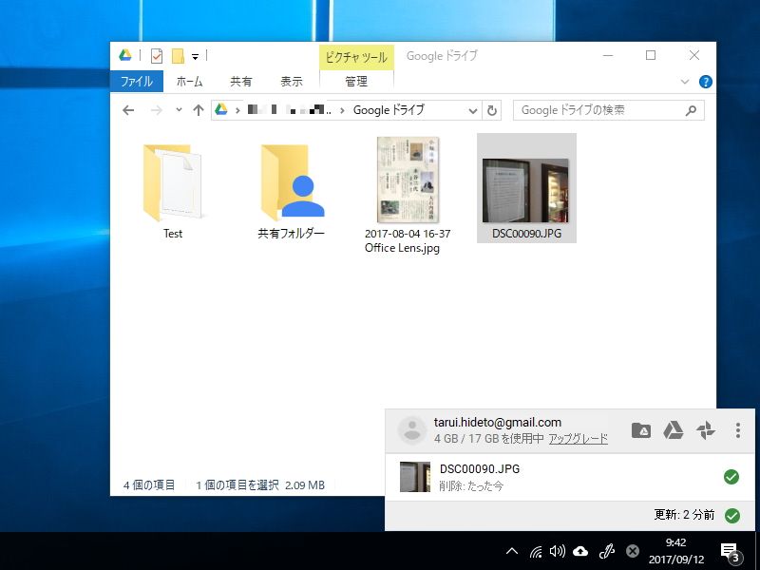Open the Action Center notification icon
The image size is (760, 570).
coord(728,551)
